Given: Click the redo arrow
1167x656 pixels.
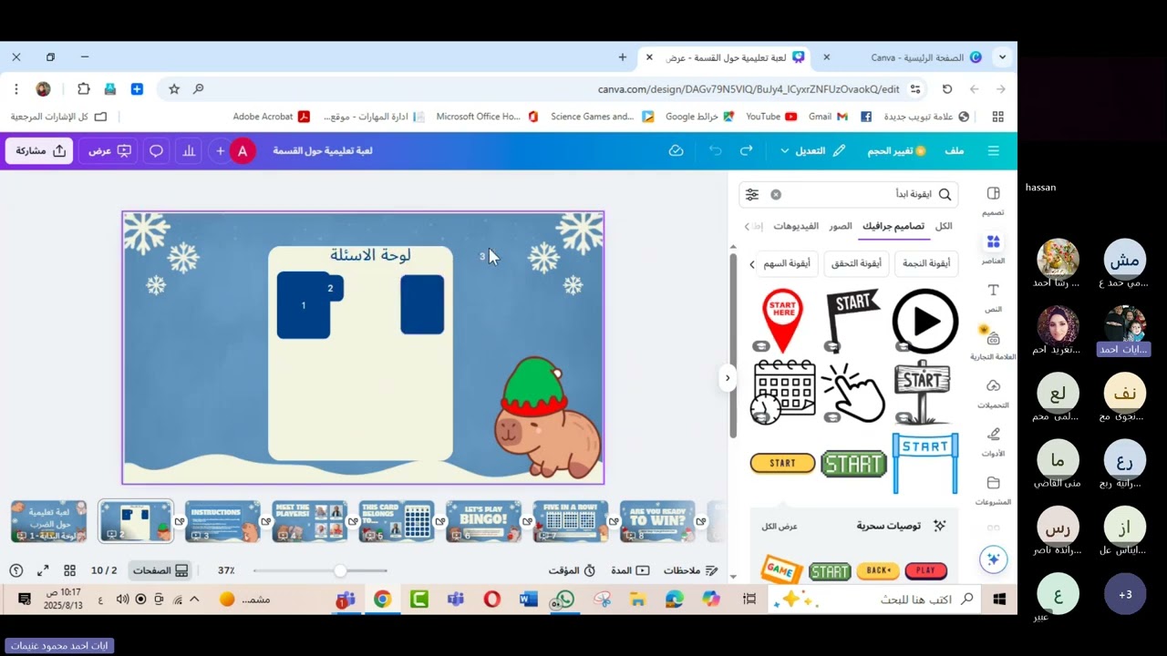Looking at the screenshot, I should point(746,150).
